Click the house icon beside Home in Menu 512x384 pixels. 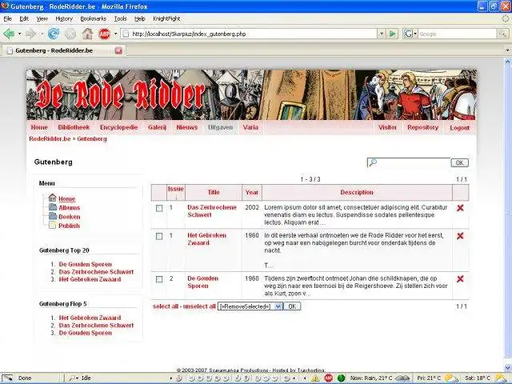53,198
